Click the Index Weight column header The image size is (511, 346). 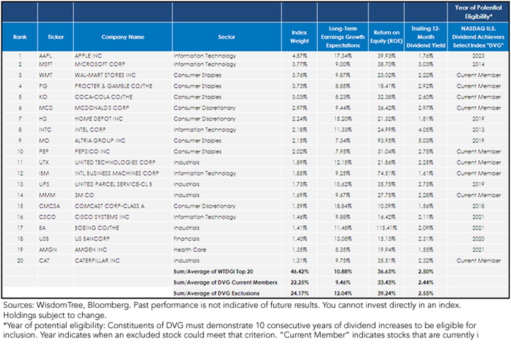300,37
